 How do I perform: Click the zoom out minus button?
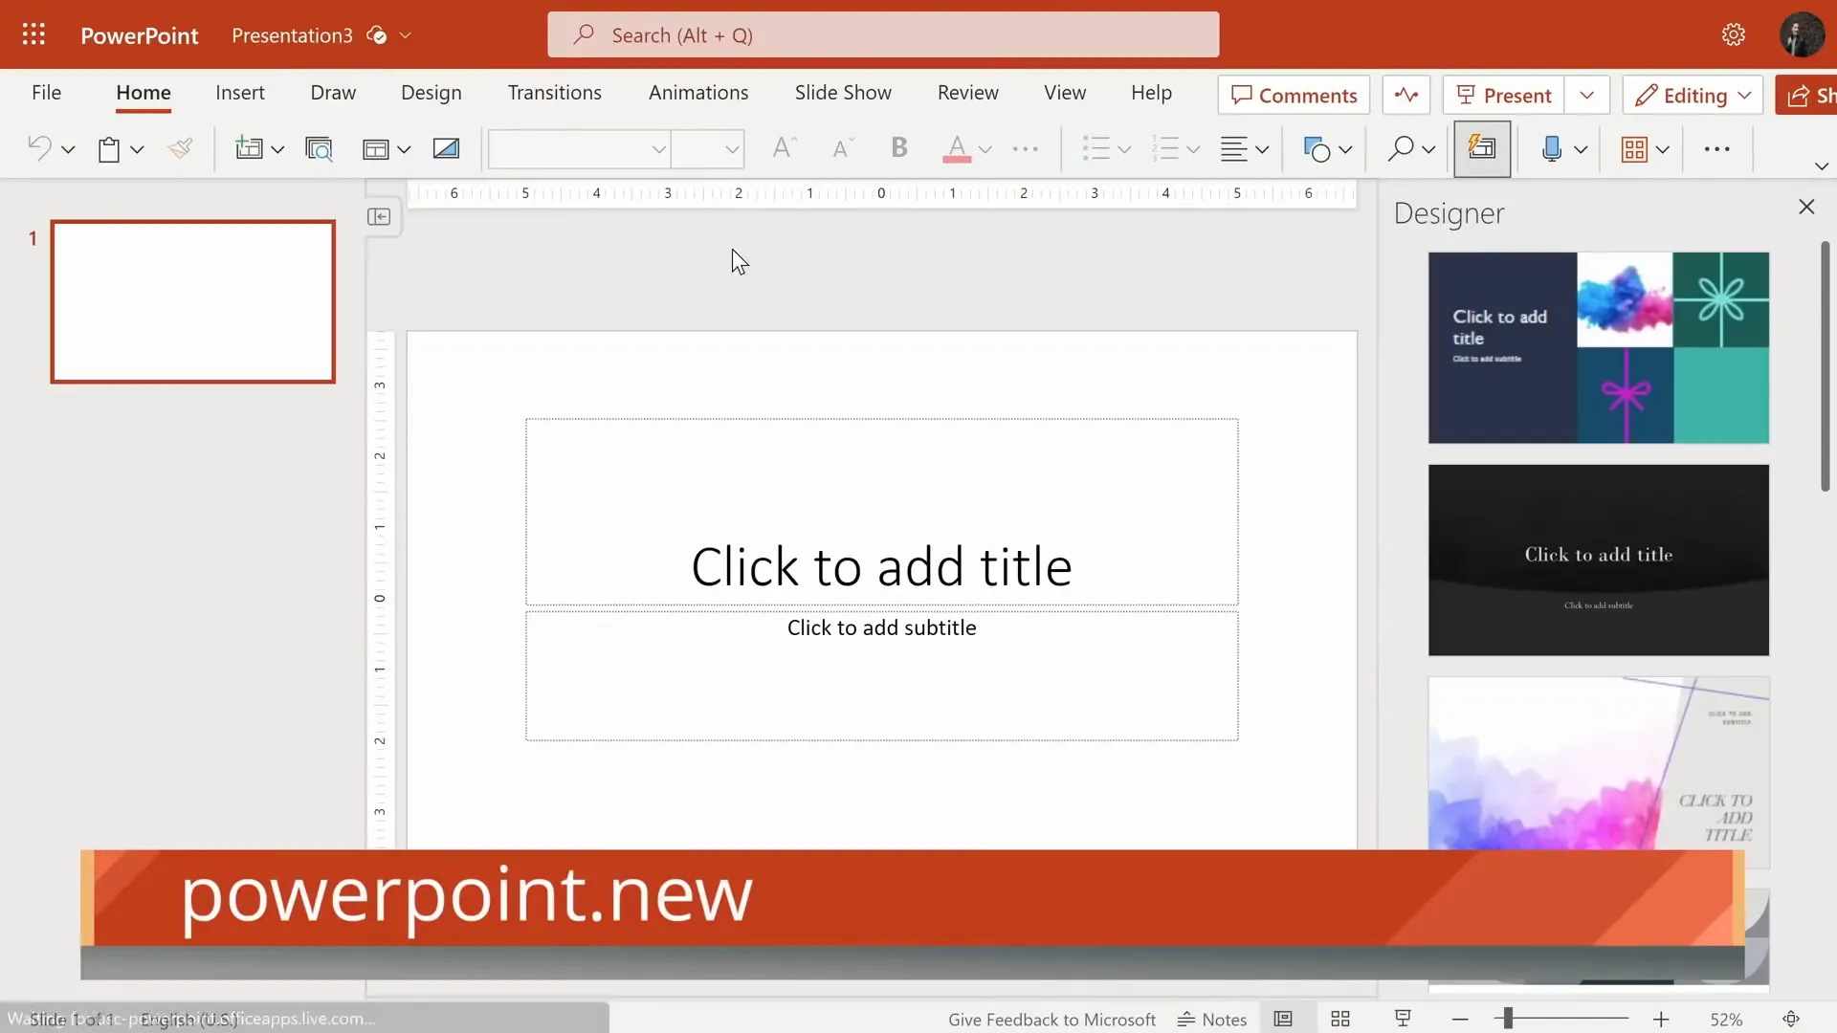click(x=1460, y=1020)
